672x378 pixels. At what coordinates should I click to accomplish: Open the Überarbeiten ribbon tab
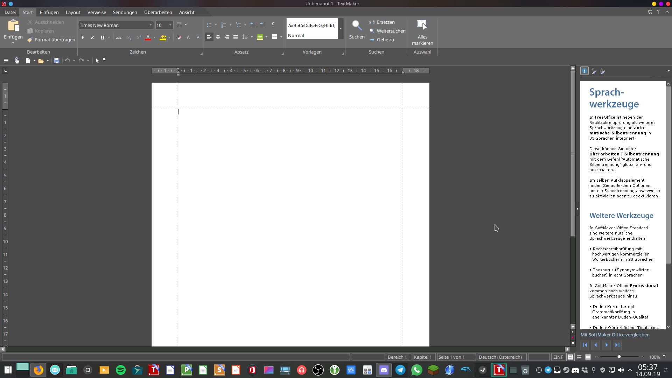(x=158, y=12)
